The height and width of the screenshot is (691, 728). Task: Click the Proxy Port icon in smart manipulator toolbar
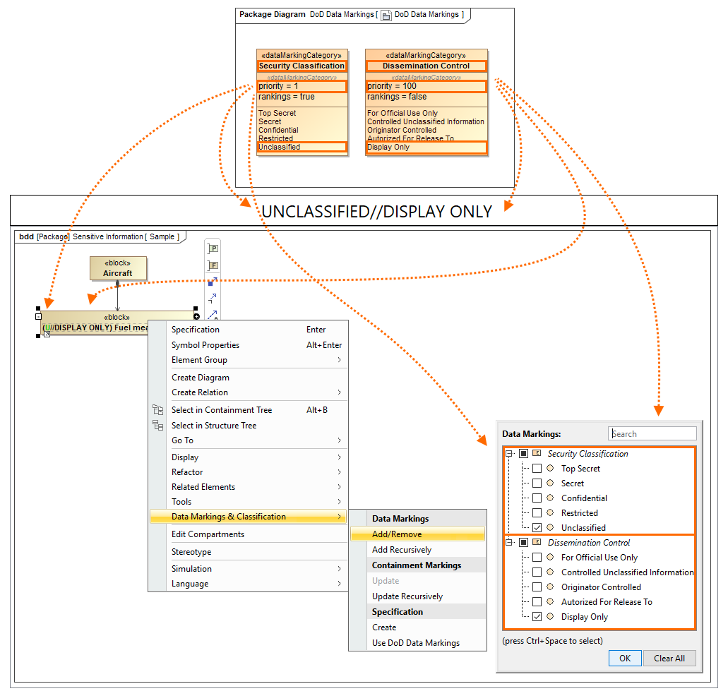[x=213, y=248]
